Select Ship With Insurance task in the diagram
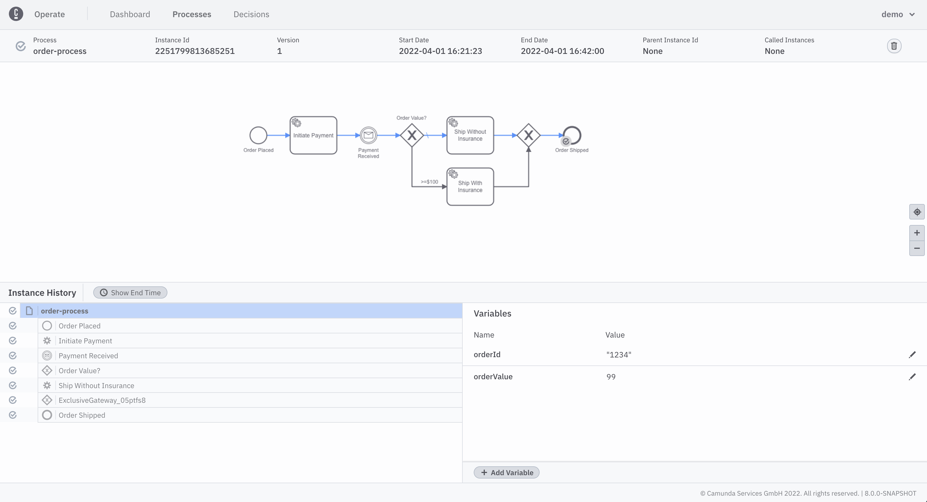This screenshot has height=502, width=927. pos(470,186)
